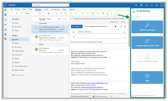Click the Search box

(51, 5)
